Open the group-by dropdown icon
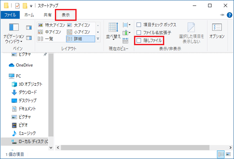 tap(126, 25)
